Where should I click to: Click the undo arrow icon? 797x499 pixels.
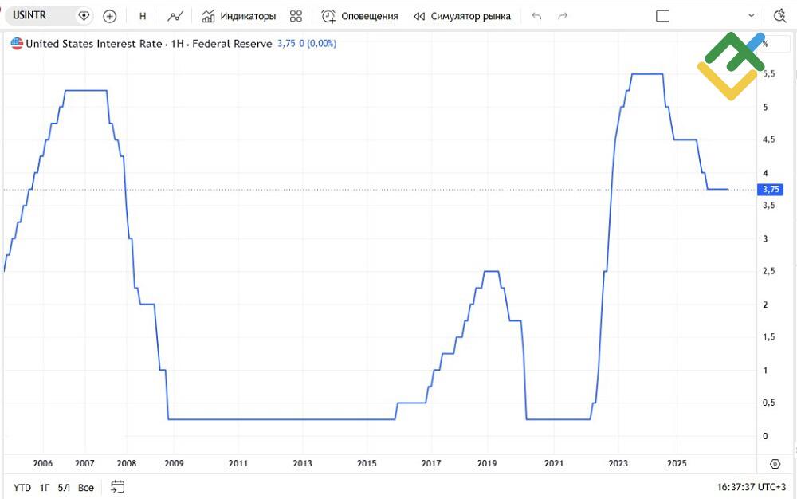coord(536,16)
